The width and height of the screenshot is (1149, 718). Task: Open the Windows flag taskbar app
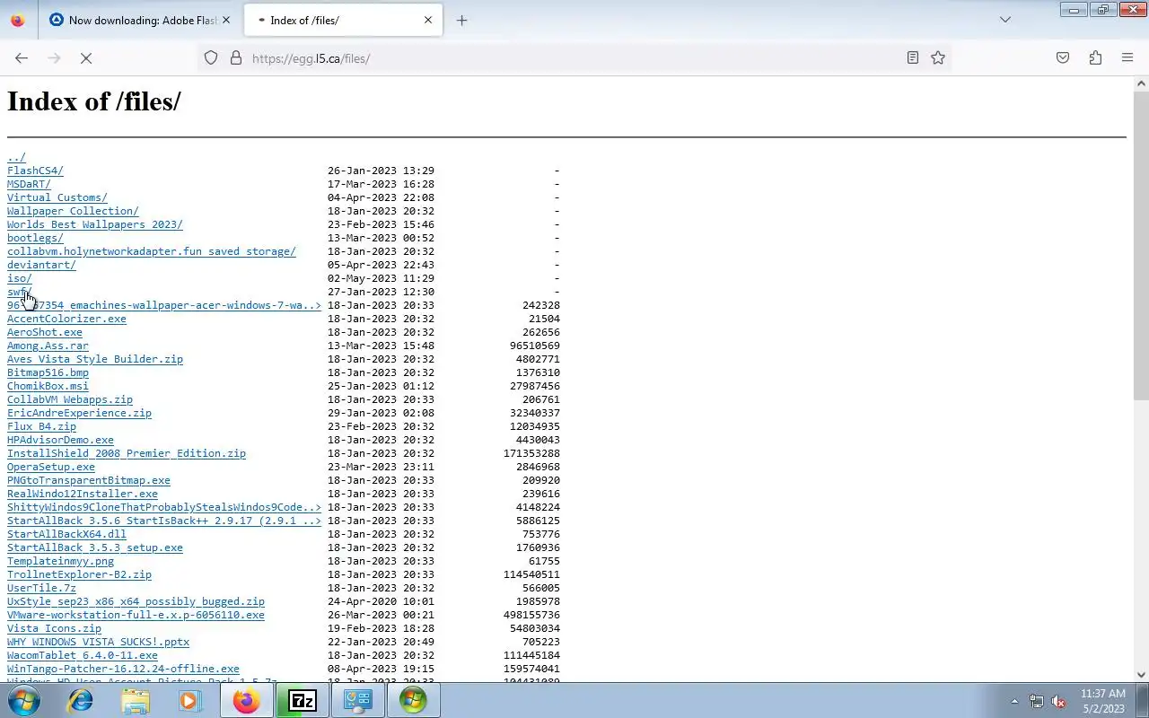pyautogui.click(x=414, y=700)
